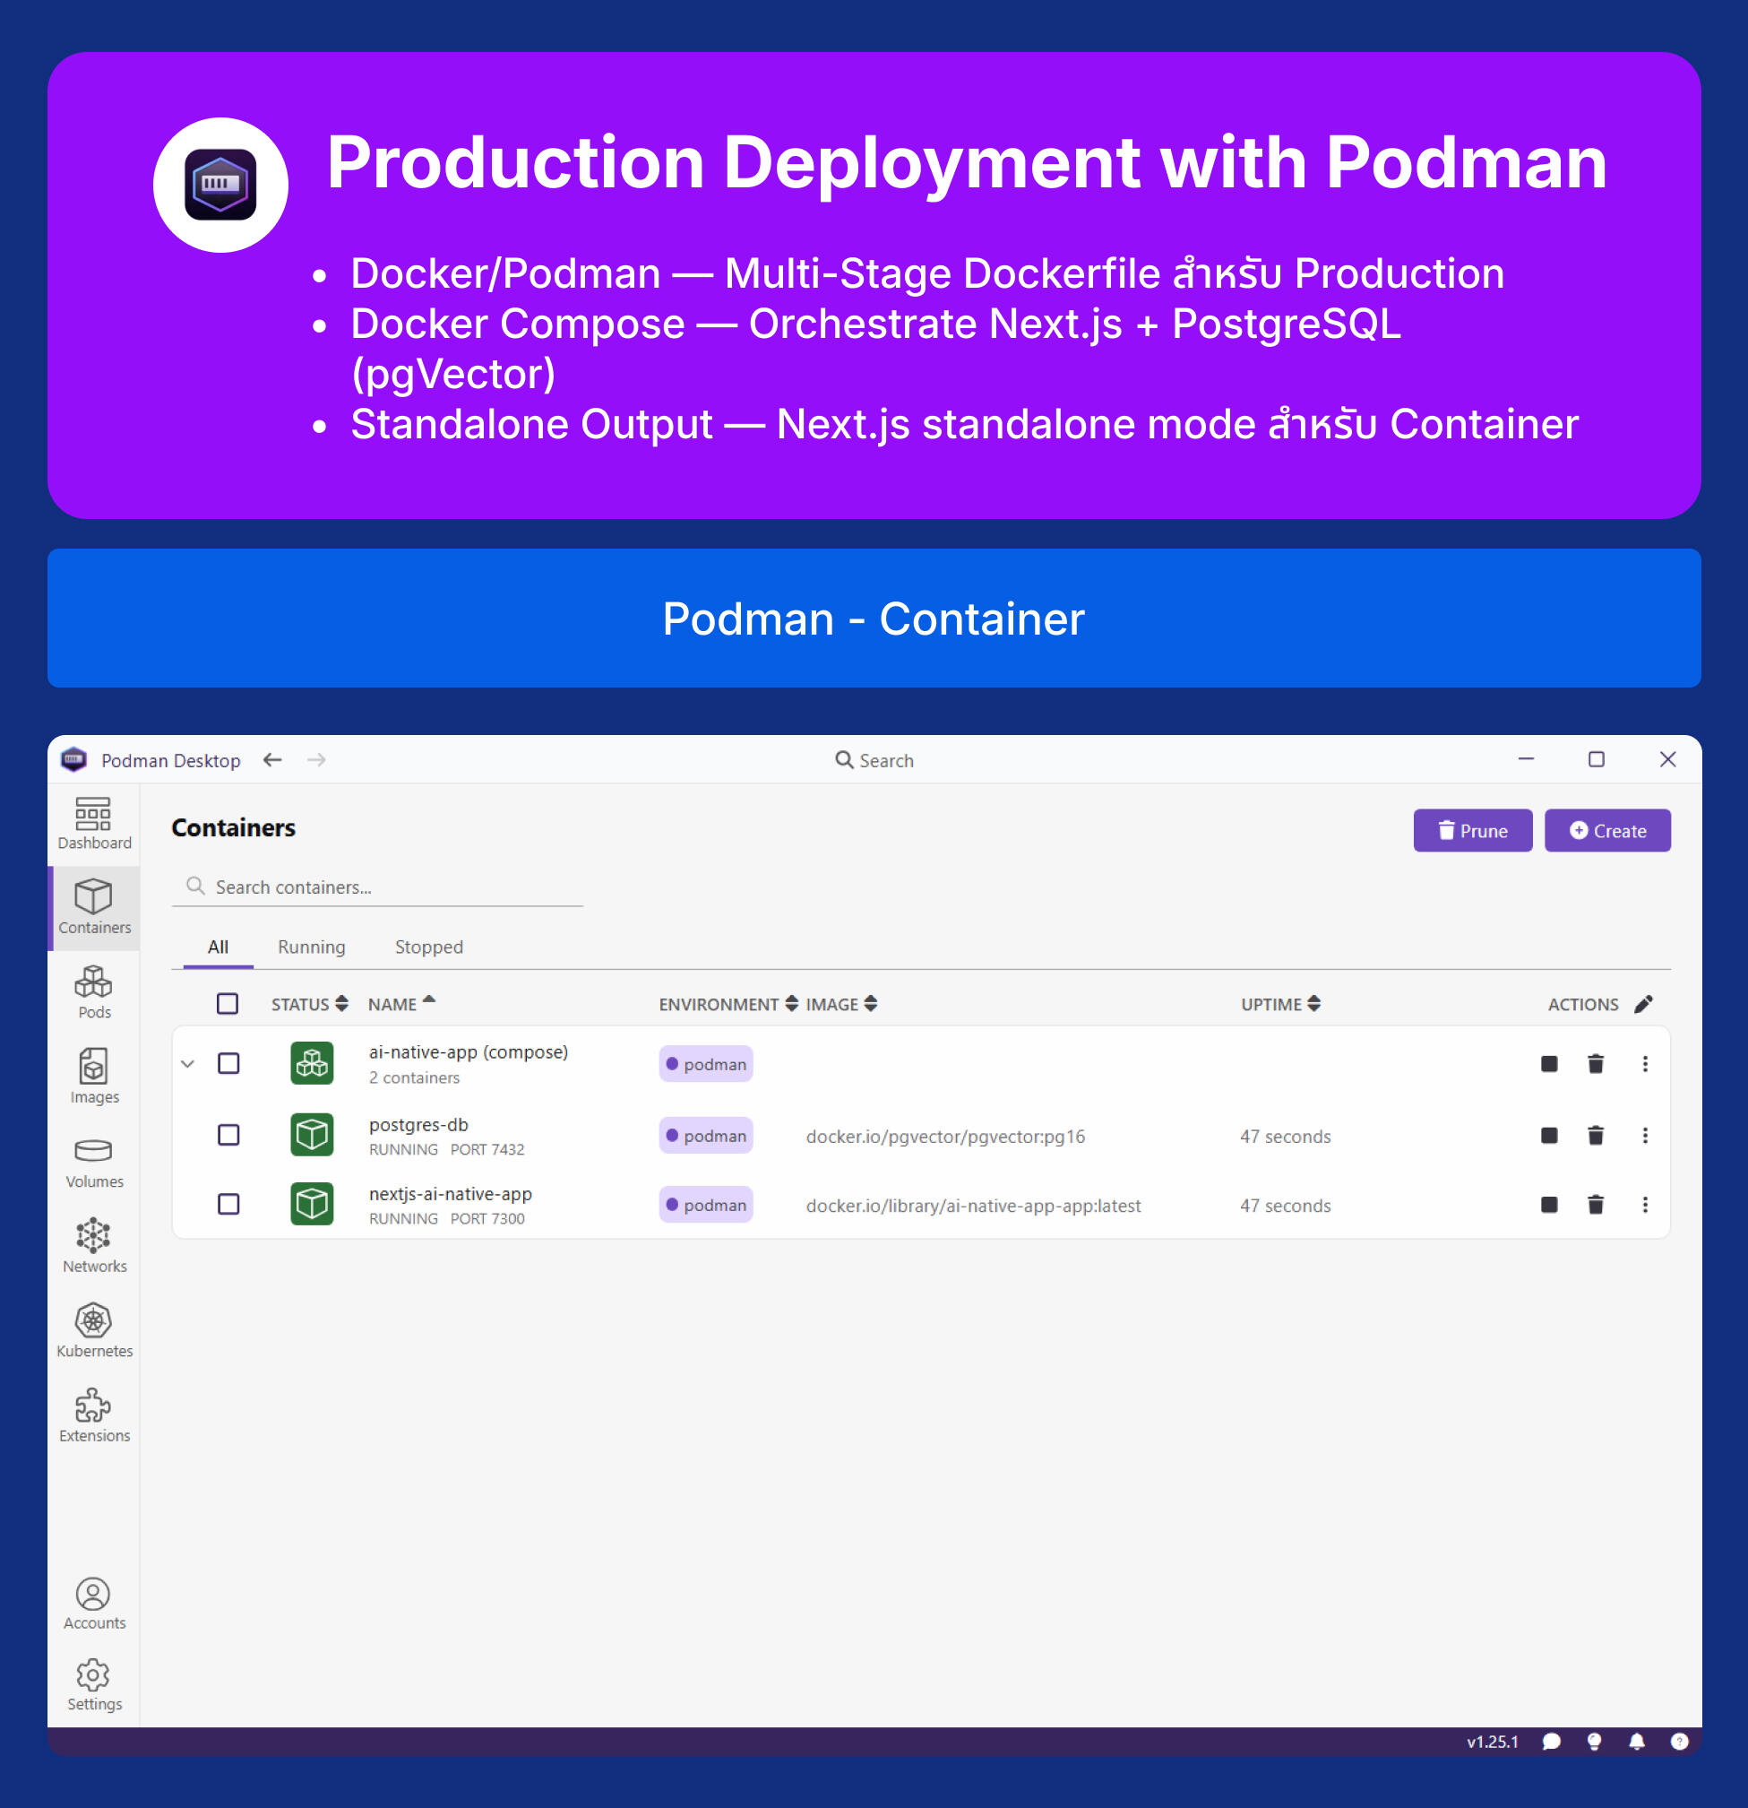Open kebab menu for postgres-db

pos(1645,1136)
